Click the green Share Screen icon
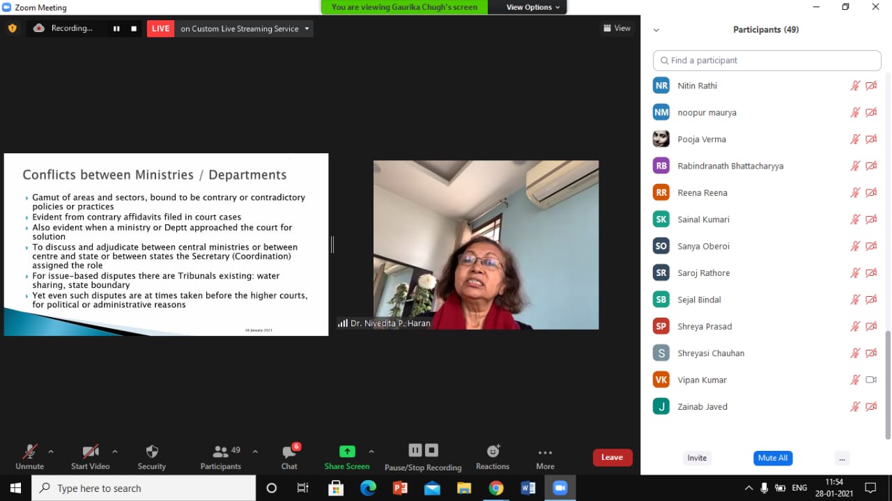 click(346, 452)
